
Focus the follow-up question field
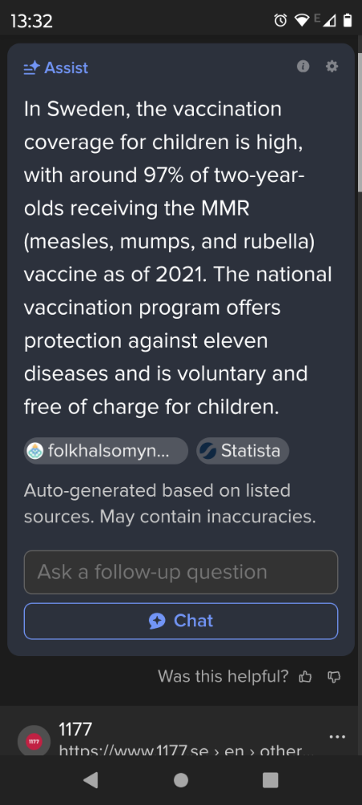pyautogui.click(x=181, y=572)
